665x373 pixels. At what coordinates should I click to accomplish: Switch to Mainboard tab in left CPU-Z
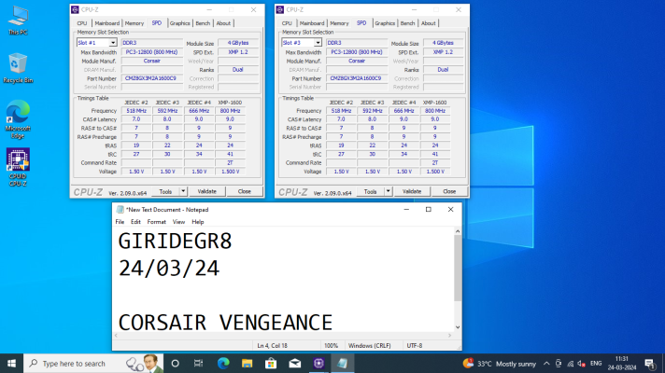[x=106, y=23]
